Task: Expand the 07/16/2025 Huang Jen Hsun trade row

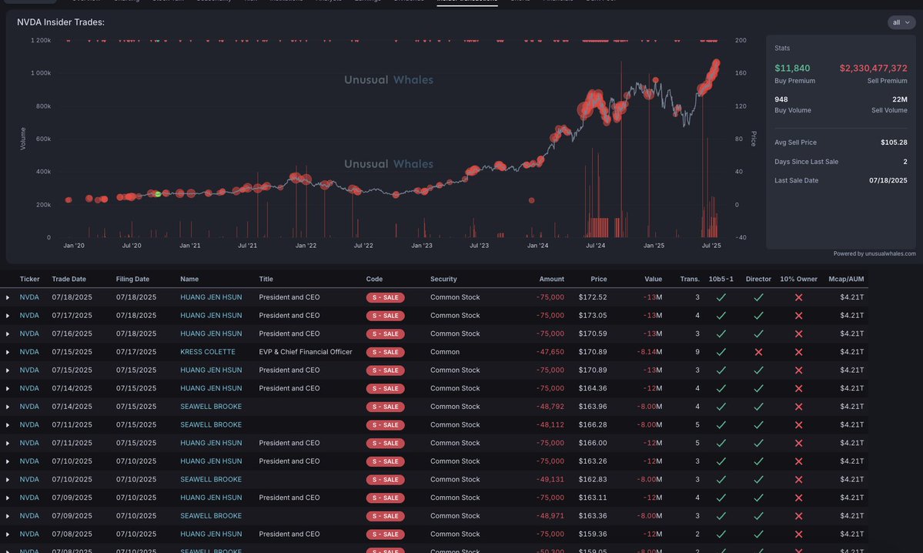Action: point(8,334)
